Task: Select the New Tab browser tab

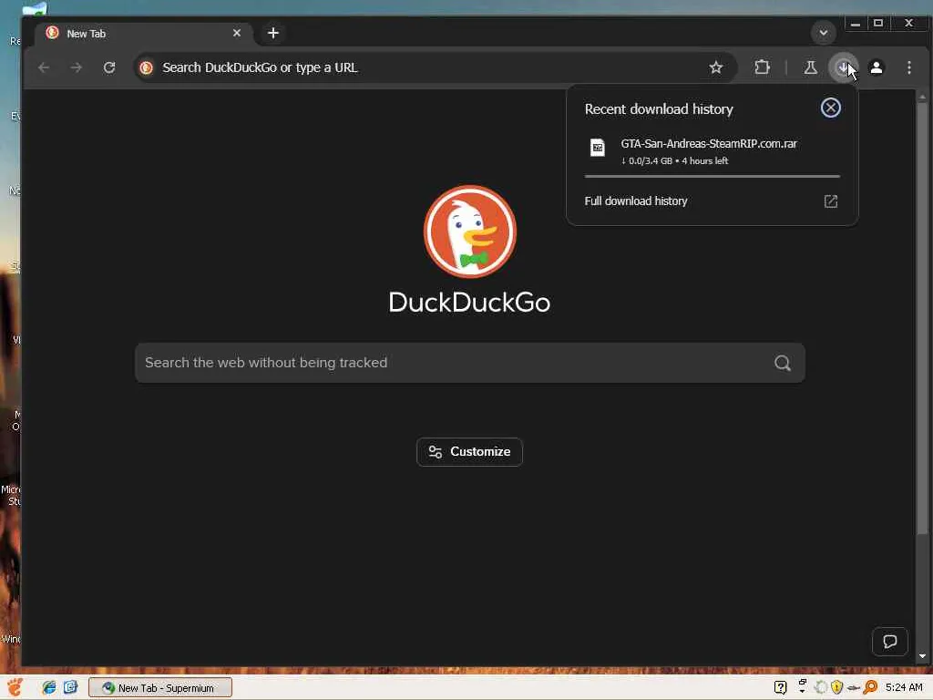Action: tap(144, 34)
